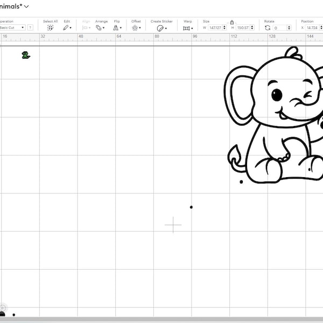Click the Edit pencil icon
The image size is (323, 323).
point(66,27)
